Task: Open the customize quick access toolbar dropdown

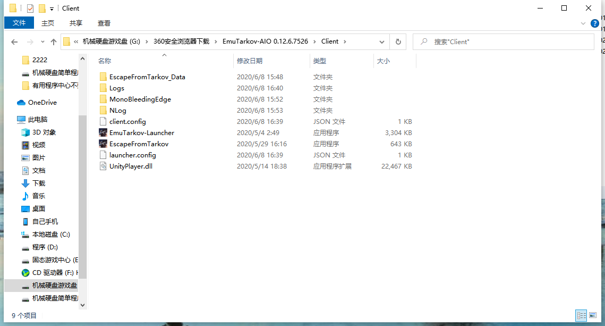Action: click(52, 9)
